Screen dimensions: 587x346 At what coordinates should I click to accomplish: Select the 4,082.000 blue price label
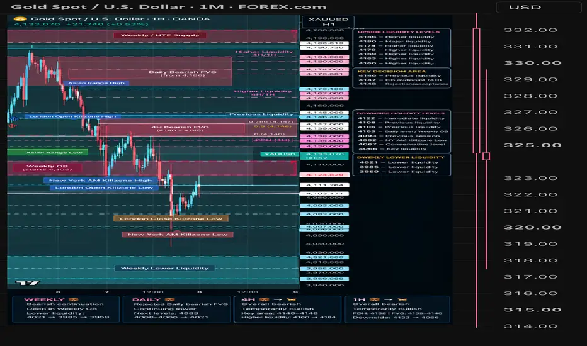click(324, 214)
